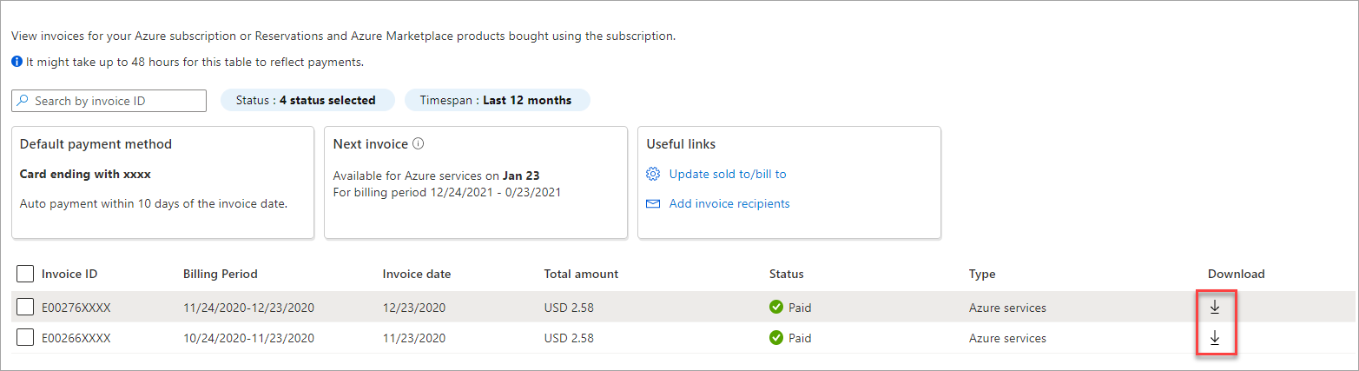Viewport: 1359px width, 371px height.
Task: Select all invoices with header checkbox
Action: 25,275
